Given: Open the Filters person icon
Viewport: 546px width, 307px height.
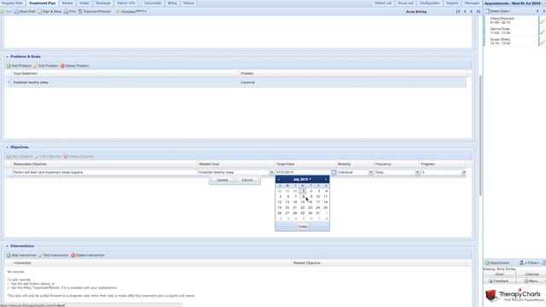Looking at the screenshot, I should click(521, 263).
